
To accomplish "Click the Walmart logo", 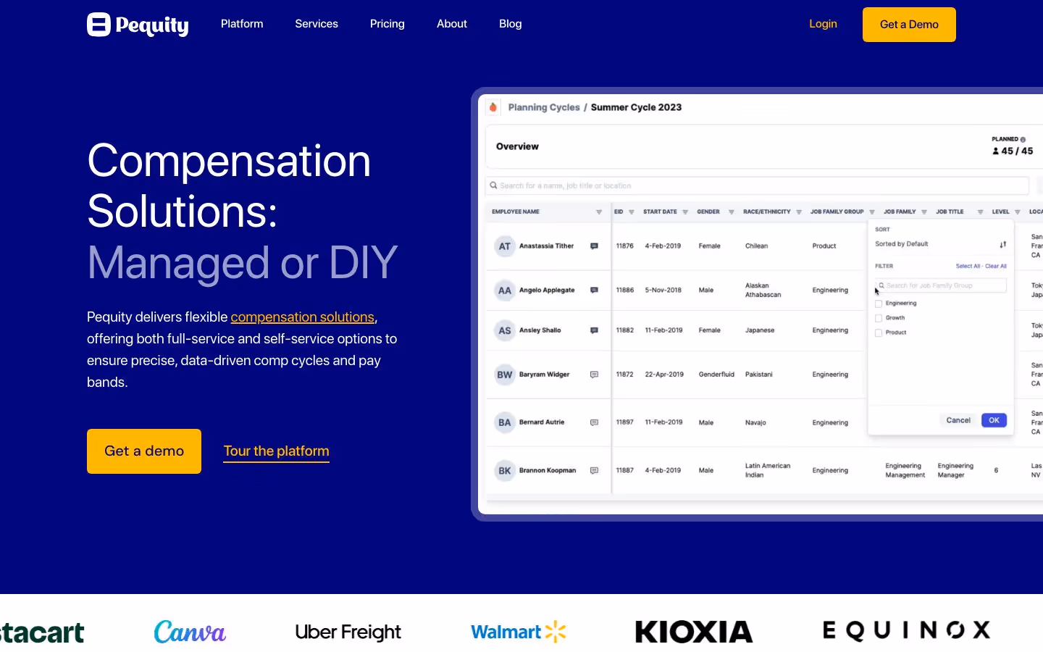I will [519, 632].
